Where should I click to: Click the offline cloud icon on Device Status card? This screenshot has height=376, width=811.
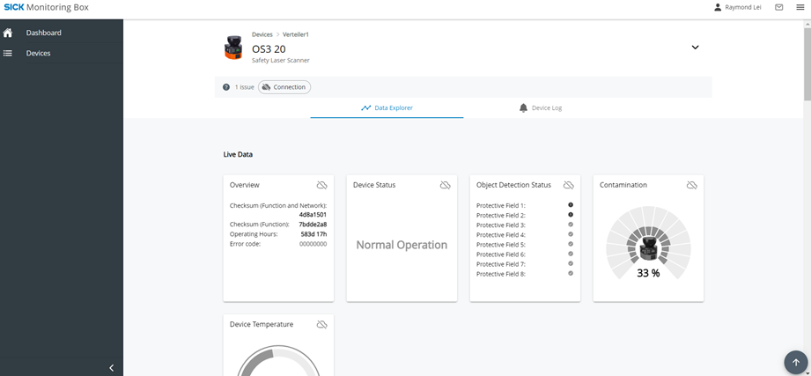point(445,185)
